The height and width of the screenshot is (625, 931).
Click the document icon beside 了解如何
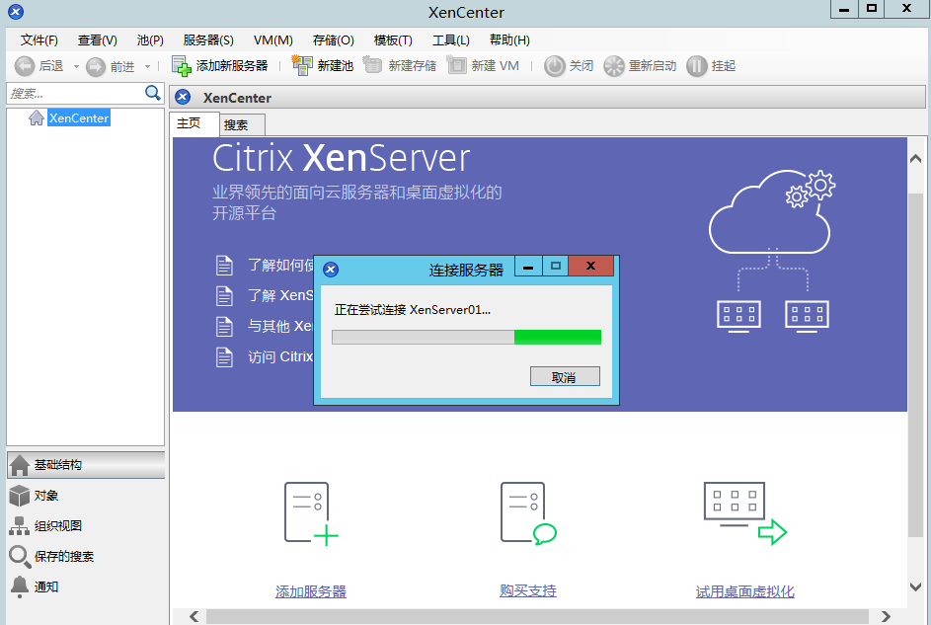[224, 266]
